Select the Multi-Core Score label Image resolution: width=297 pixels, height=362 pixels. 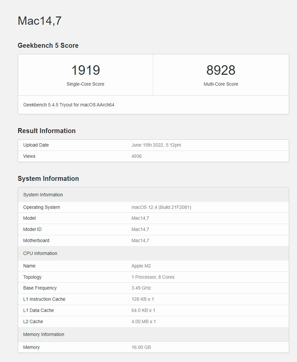[221, 84]
